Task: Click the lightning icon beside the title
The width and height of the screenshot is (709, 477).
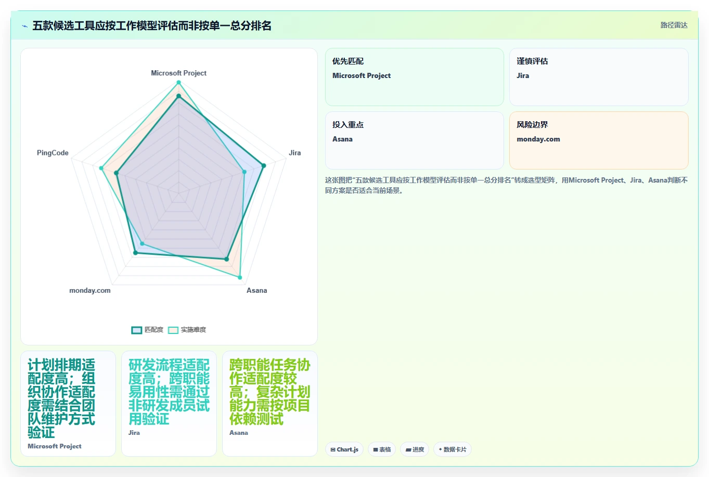Action: coord(24,26)
